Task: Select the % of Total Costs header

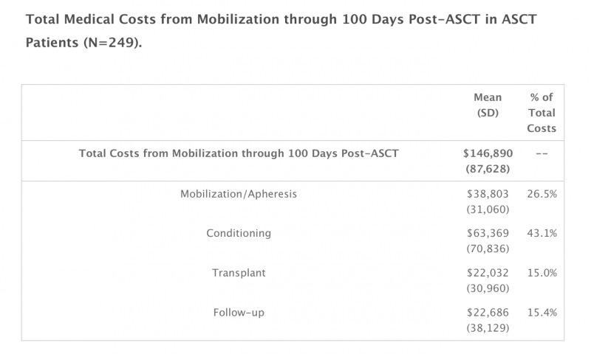Action: pyautogui.click(x=542, y=113)
